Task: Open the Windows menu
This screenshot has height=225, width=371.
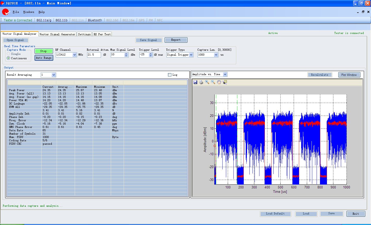Action: click(29, 12)
